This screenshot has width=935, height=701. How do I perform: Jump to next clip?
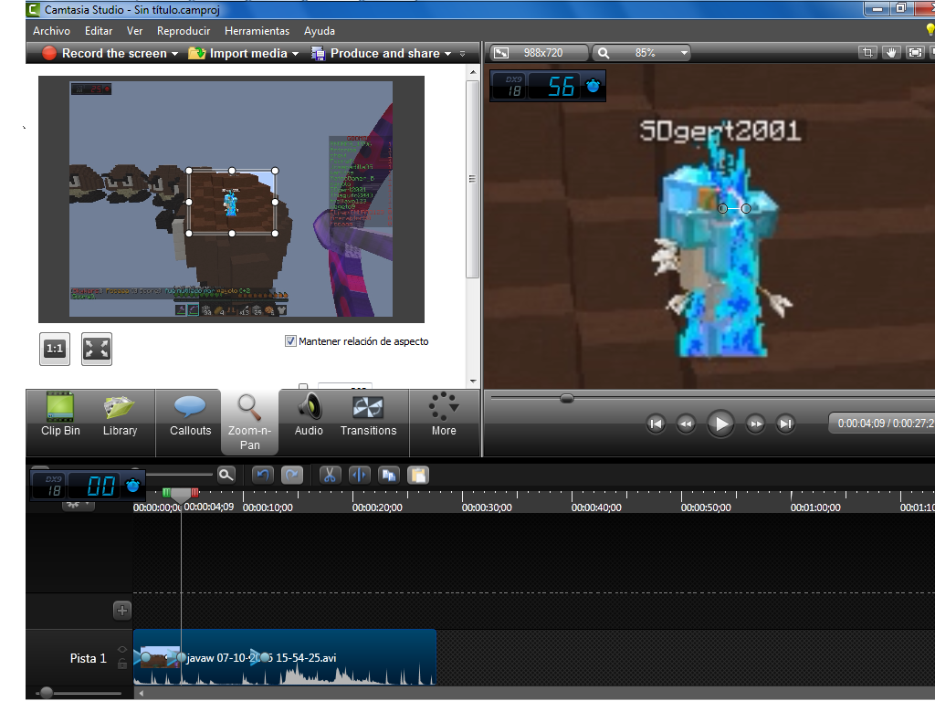[x=785, y=424]
